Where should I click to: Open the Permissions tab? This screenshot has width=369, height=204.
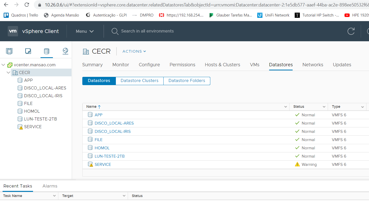(x=182, y=65)
